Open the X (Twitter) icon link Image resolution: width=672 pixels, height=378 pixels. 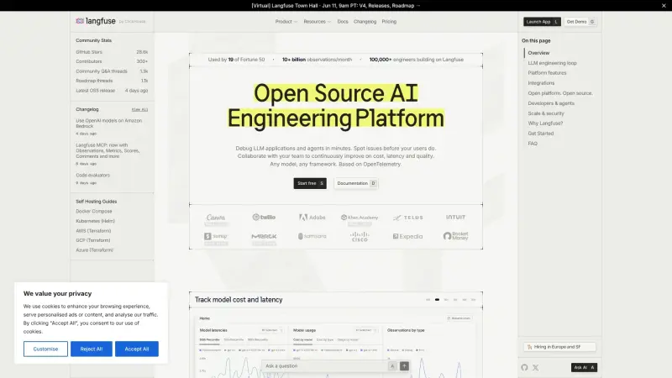click(536, 367)
